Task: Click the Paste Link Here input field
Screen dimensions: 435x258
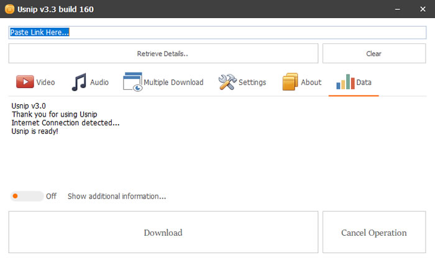Action: tap(217, 32)
